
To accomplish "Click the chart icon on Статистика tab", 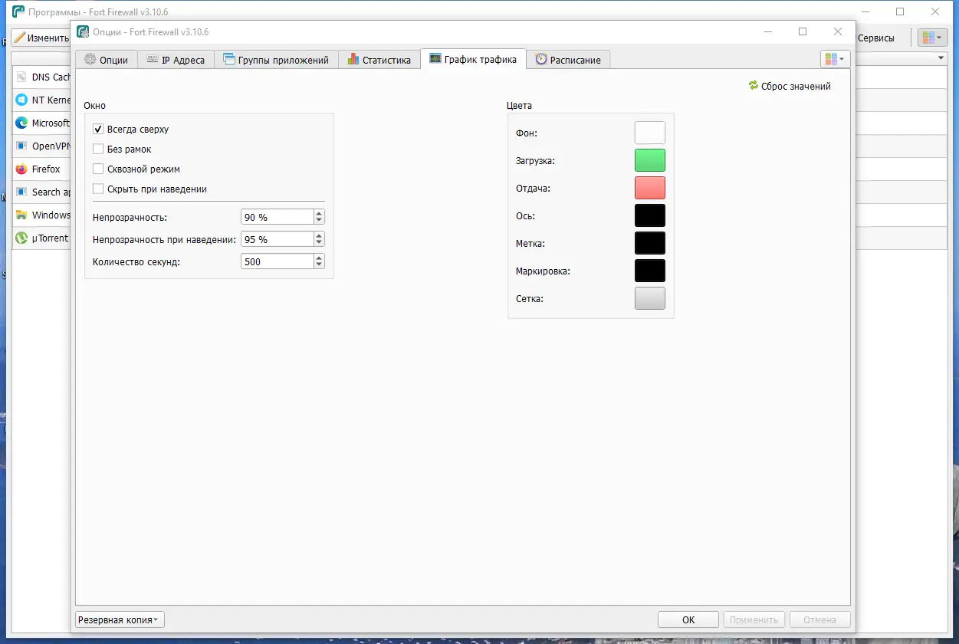I will [x=353, y=60].
